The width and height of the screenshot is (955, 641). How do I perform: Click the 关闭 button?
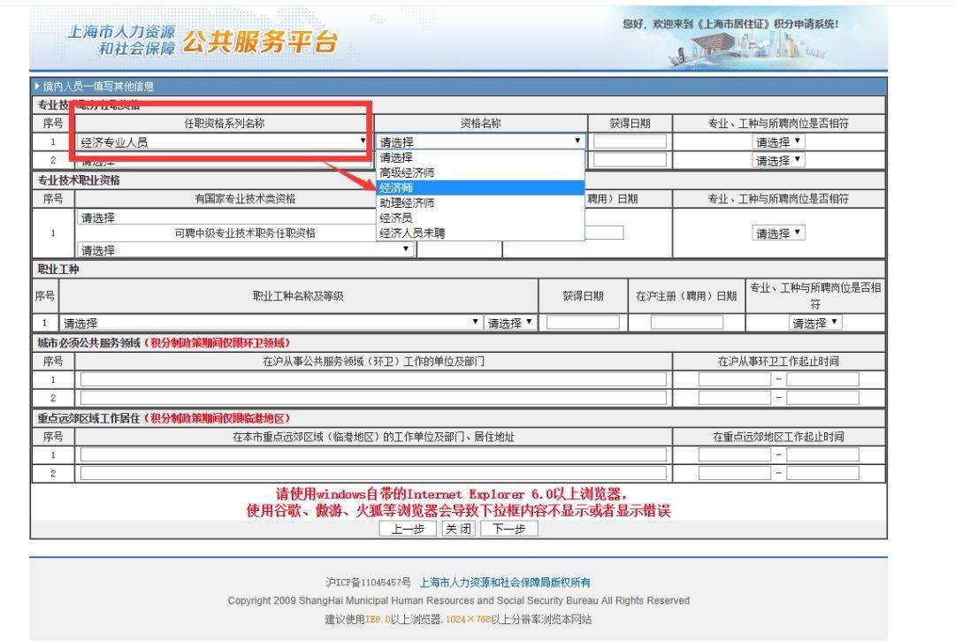click(458, 529)
